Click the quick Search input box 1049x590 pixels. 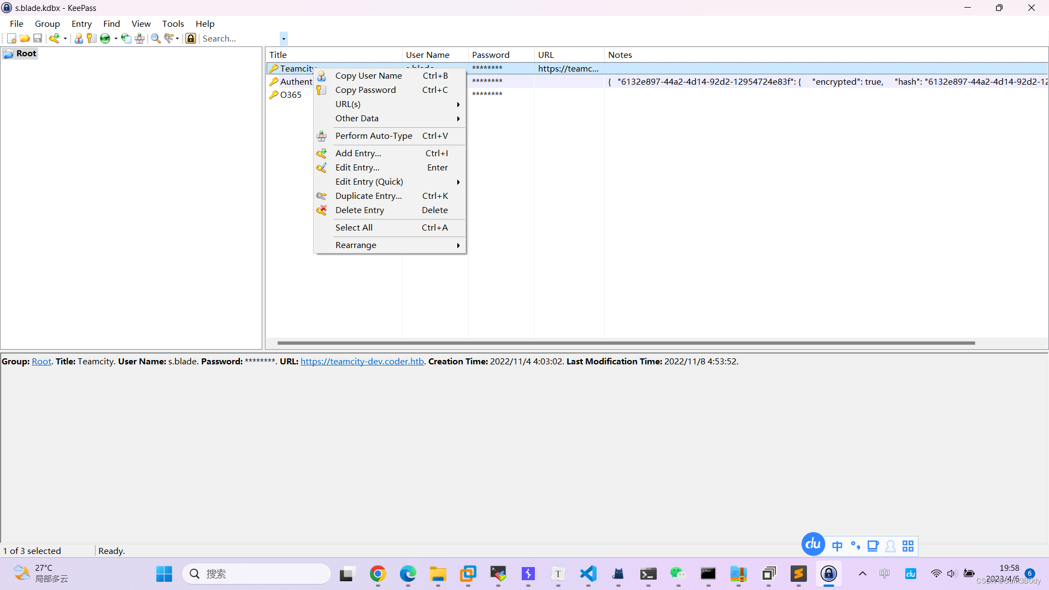[240, 38]
